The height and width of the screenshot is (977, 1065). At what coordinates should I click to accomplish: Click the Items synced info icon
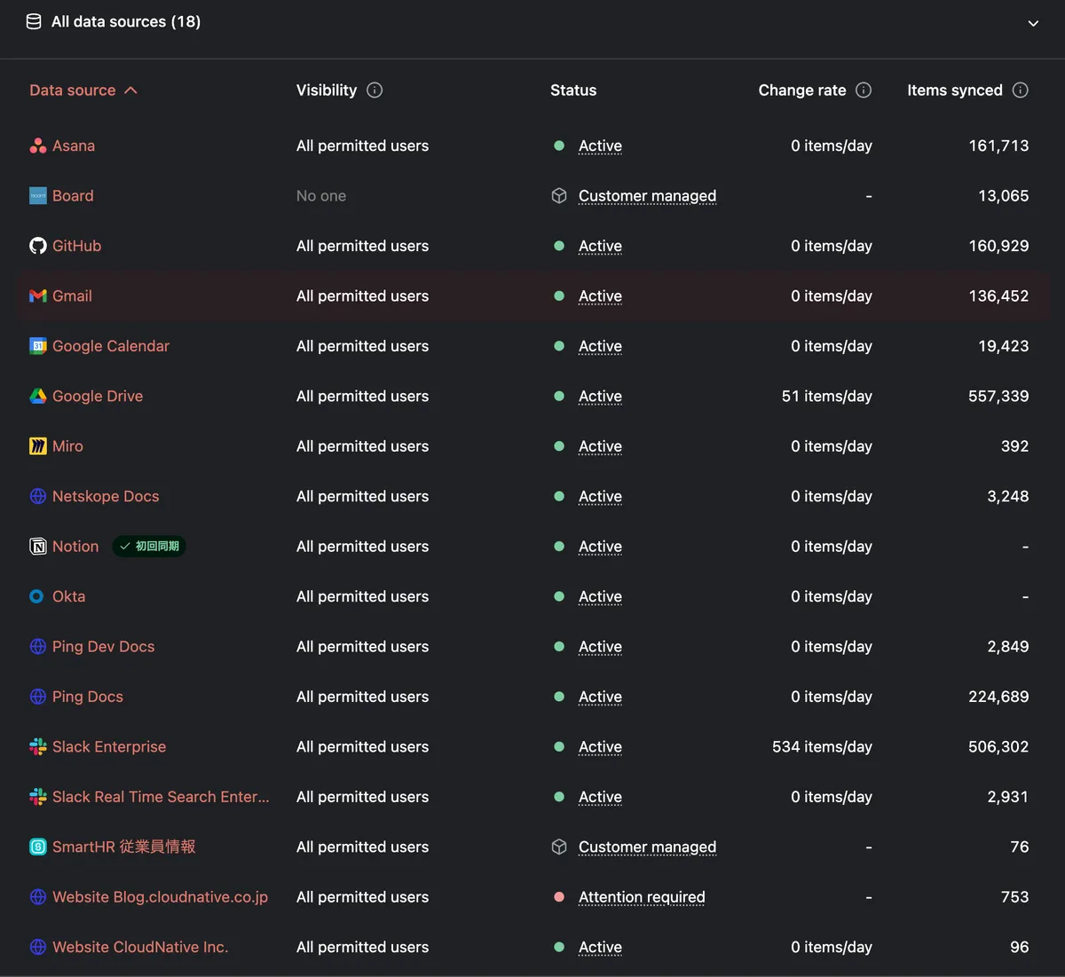(x=1021, y=91)
